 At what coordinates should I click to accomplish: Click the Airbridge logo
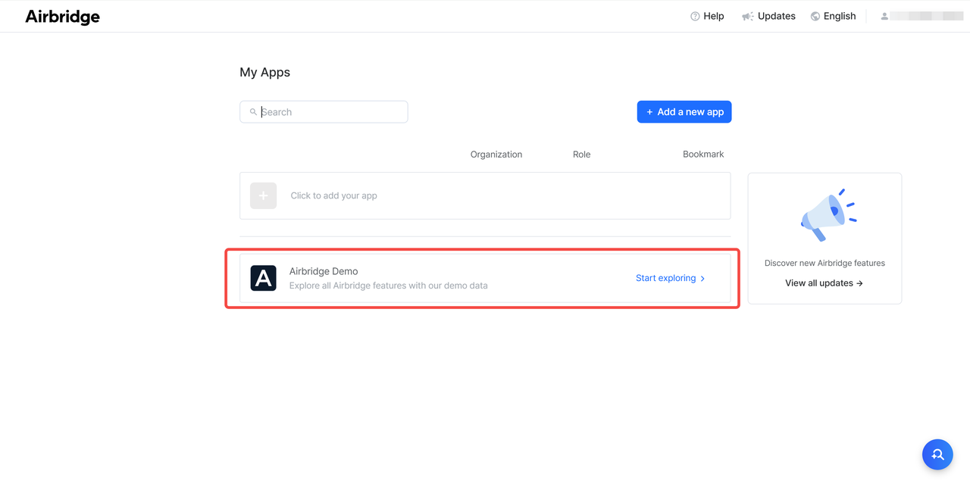click(62, 17)
